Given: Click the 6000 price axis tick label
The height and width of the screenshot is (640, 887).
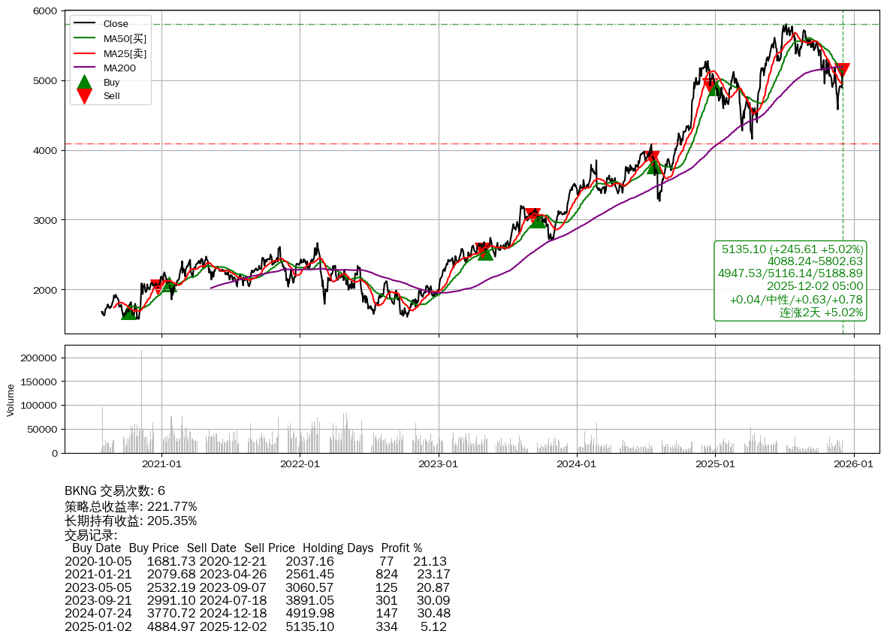Looking at the screenshot, I should pos(45,11).
